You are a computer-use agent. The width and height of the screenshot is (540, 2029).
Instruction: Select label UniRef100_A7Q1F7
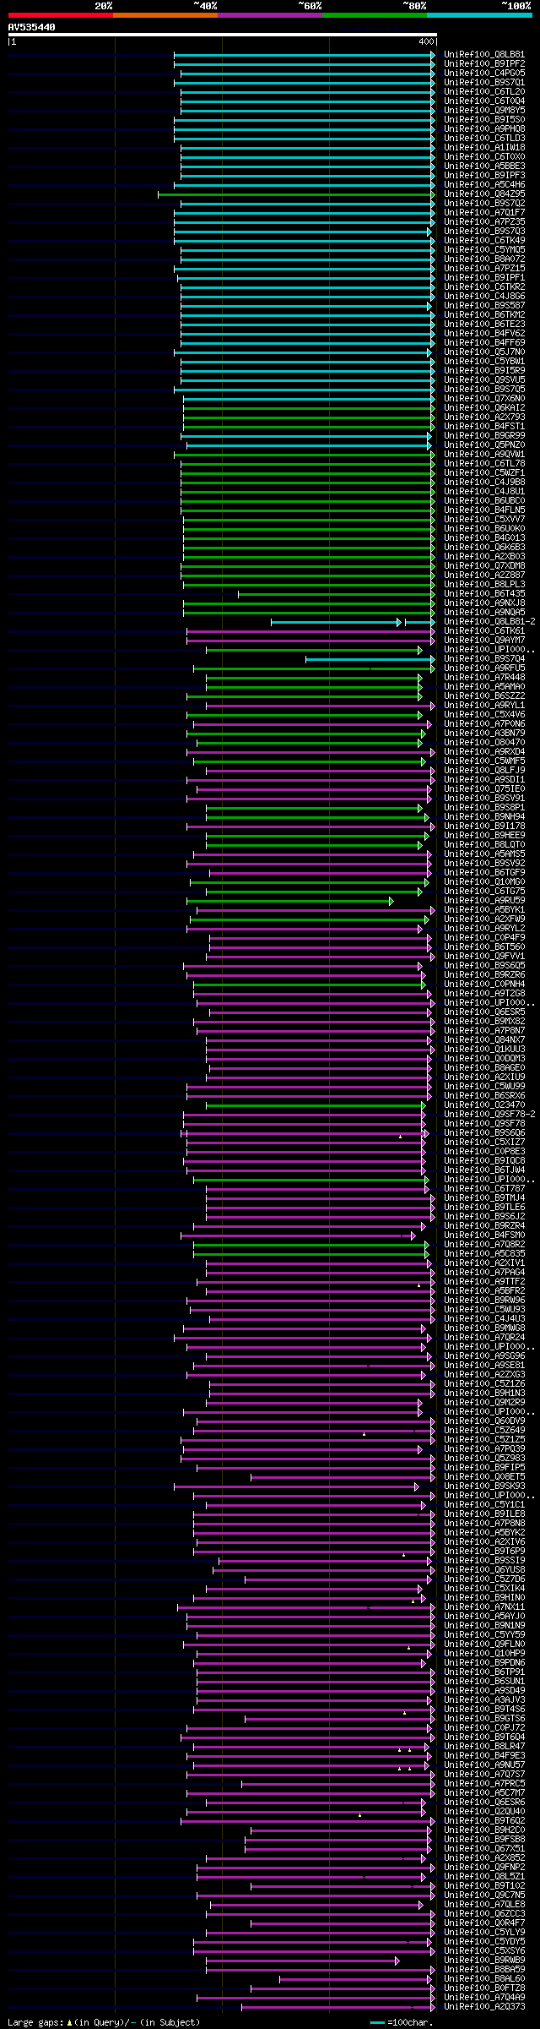click(x=484, y=213)
